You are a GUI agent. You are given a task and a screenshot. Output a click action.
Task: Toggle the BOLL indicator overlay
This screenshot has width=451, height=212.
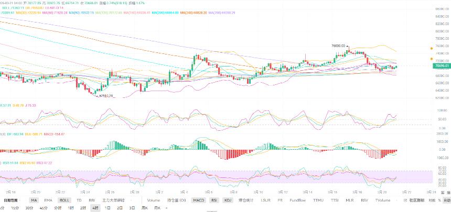63,200
